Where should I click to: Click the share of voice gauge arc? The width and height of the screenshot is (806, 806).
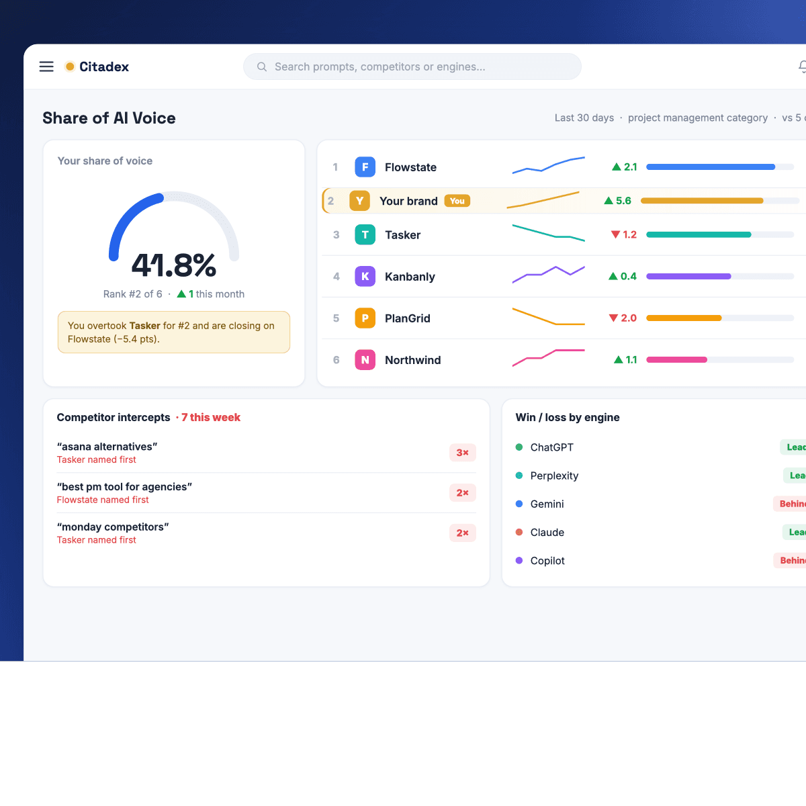click(174, 226)
